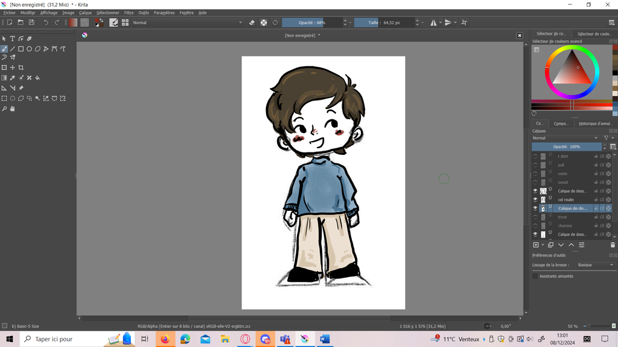Screen dimensions: 618x347
Task: Select the Rectangular selection tool
Action: [x=4, y=98]
